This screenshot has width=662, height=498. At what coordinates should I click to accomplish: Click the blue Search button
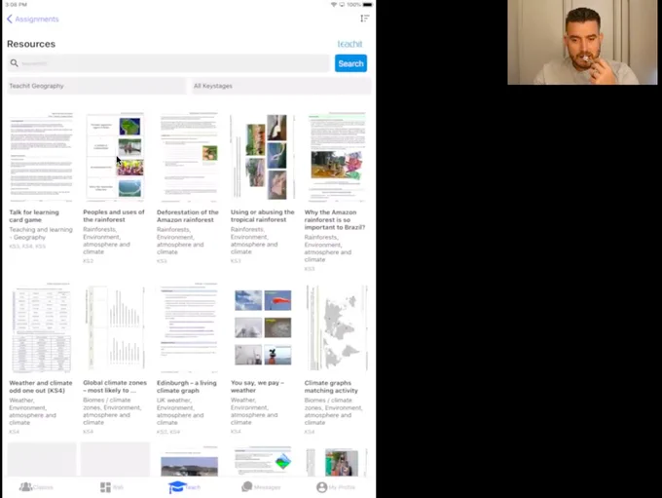coord(350,63)
